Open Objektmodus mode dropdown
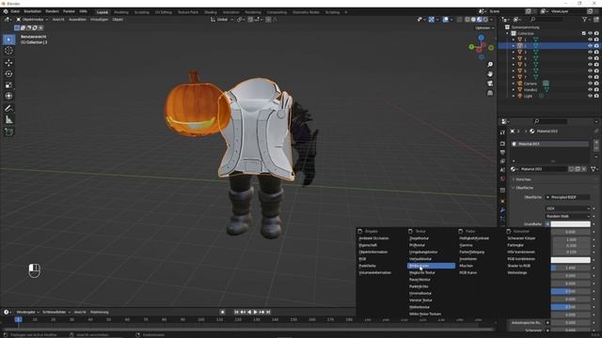Viewport: 602px width, 338px height. [x=31, y=19]
